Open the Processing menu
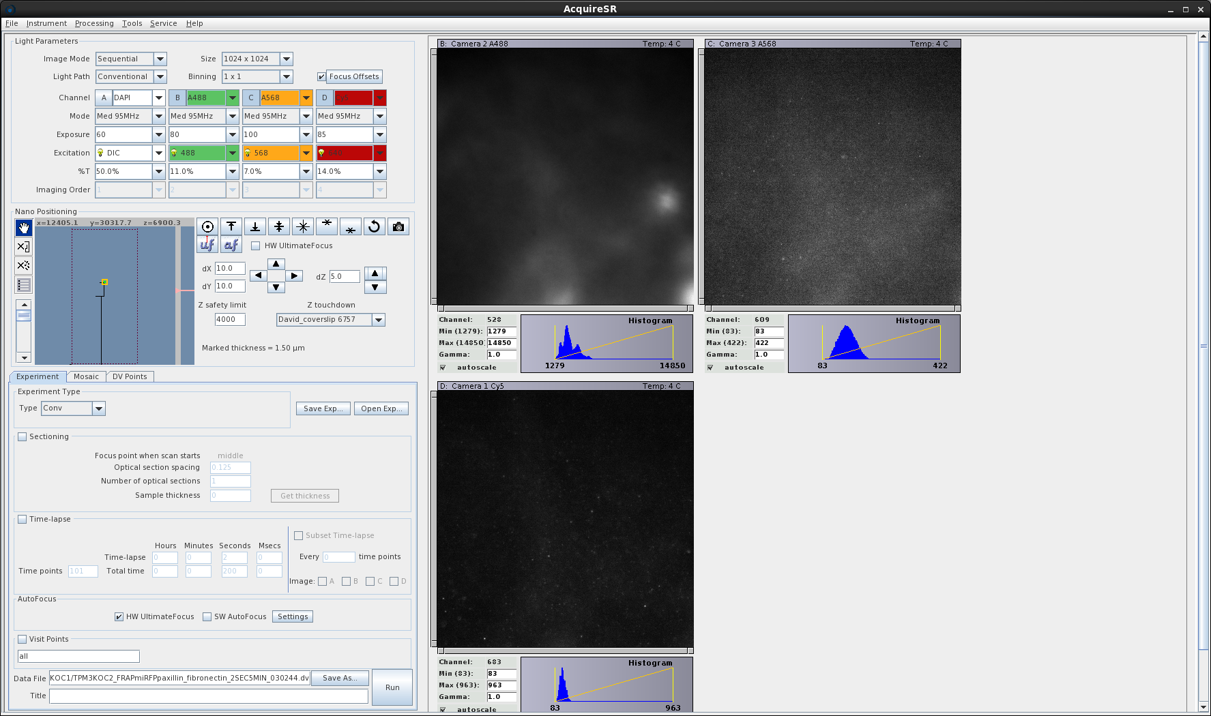Screen dimensions: 1211x716 click(94, 23)
